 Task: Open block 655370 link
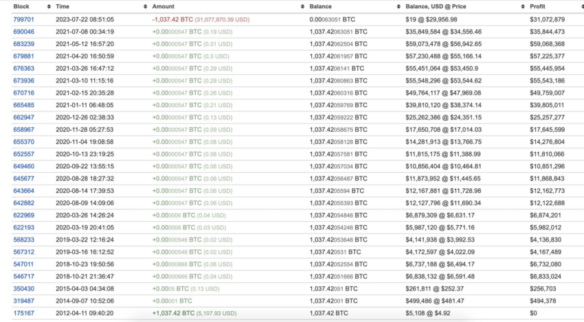23,142
